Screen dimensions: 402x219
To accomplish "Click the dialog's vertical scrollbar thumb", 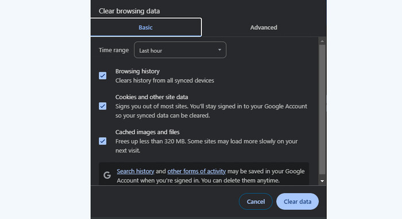I will 322,109.
